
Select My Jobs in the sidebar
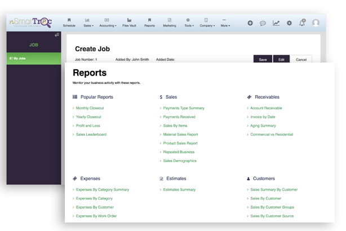[x=20, y=59]
